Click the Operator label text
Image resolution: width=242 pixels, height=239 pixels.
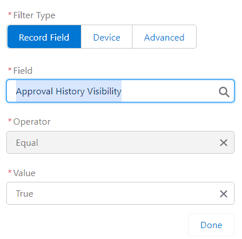click(x=32, y=122)
